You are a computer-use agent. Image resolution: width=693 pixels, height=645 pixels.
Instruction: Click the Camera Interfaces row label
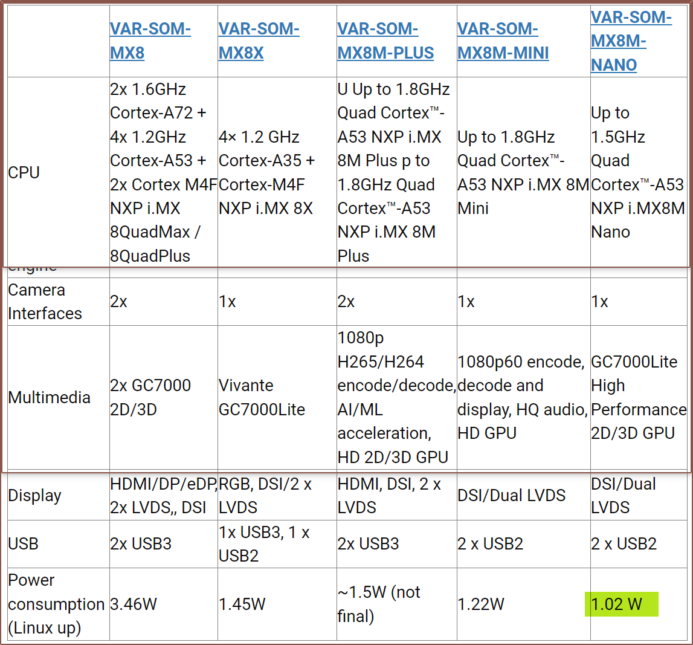pyautogui.click(x=36, y=302)
